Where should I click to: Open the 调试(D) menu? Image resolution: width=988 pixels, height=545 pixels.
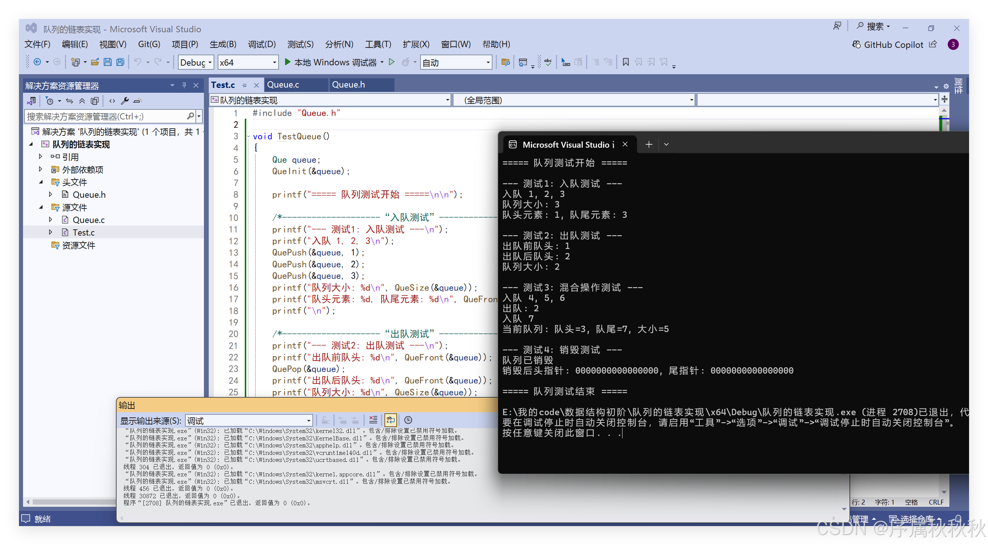(261, 45)
